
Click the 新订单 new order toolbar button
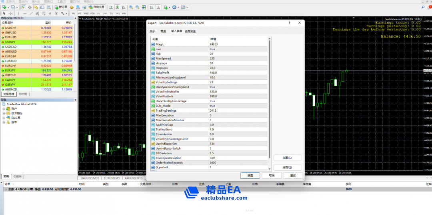[61, 7]
